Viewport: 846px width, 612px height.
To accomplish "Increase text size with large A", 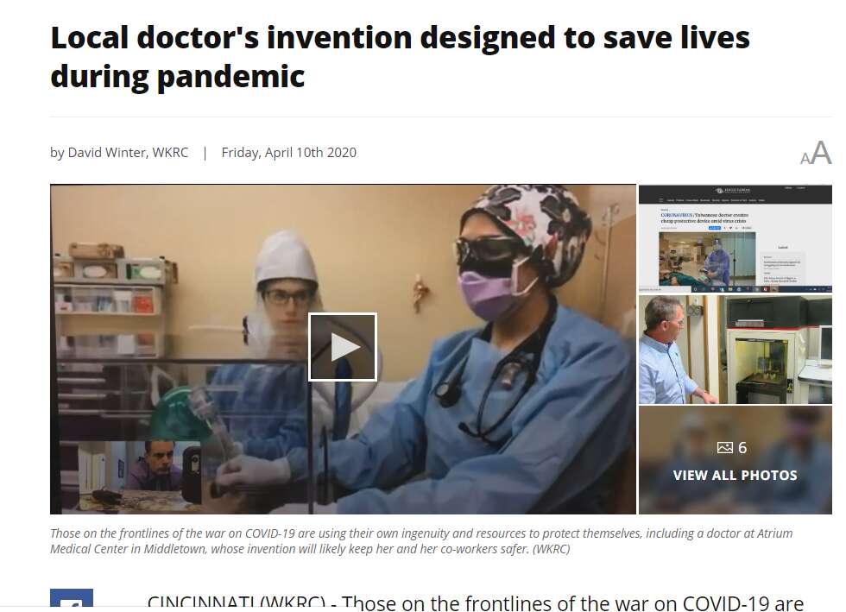I will pyautogui.click(x=821, y=152).
